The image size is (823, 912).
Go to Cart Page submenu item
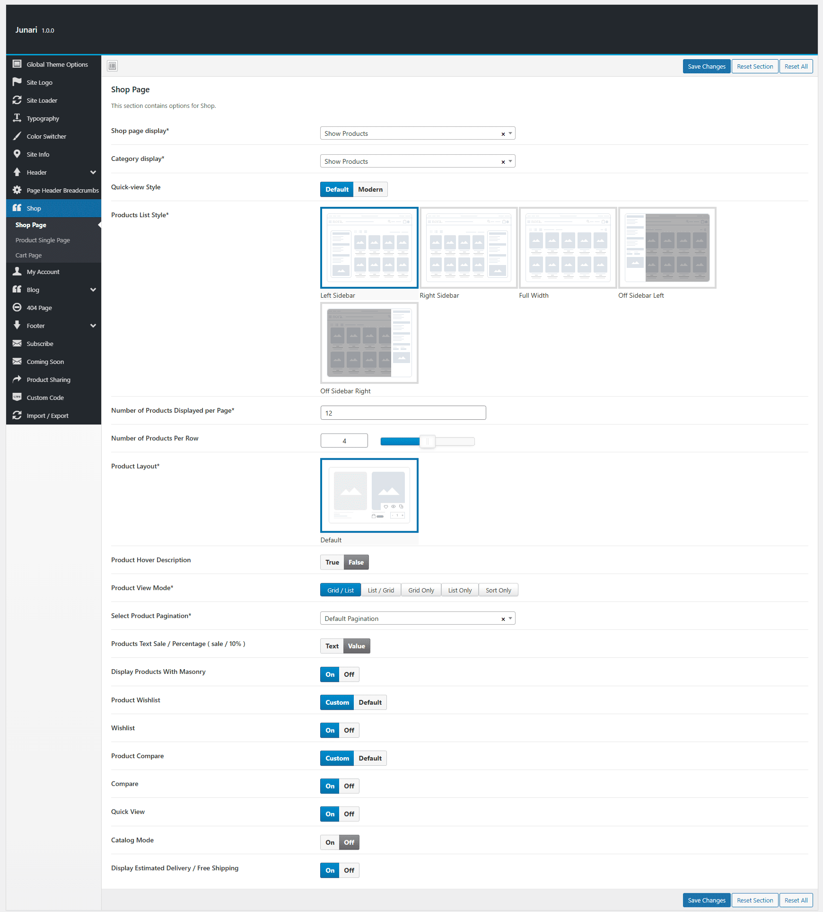28,255
